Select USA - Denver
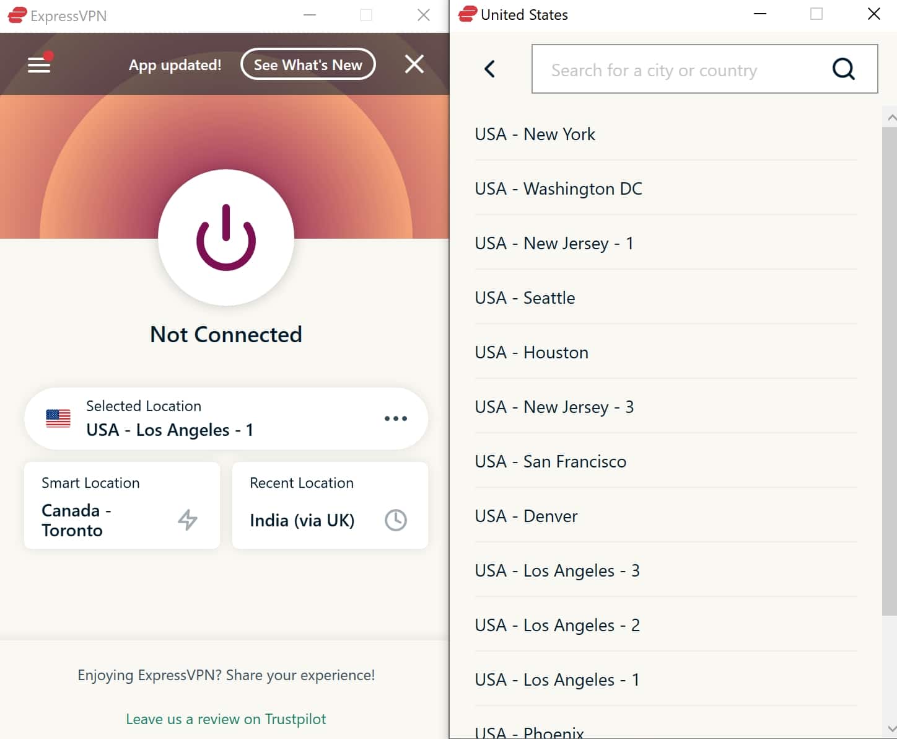897x739 pixels. tap(666, 516)
